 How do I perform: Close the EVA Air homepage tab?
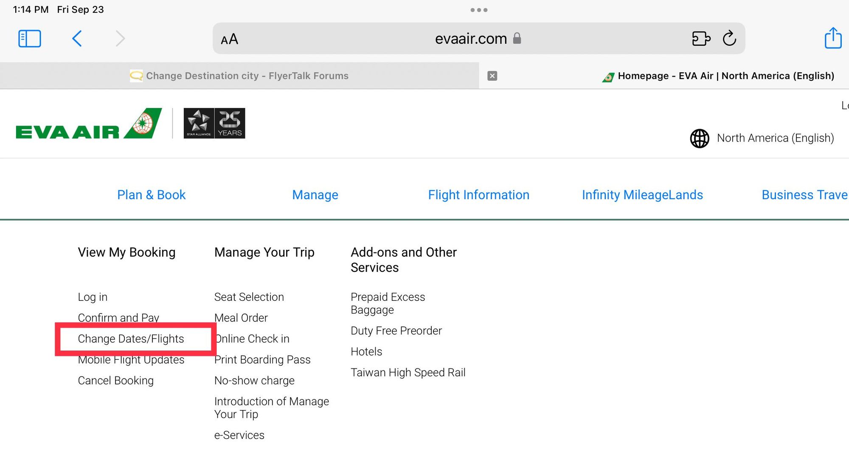point(492,76)
